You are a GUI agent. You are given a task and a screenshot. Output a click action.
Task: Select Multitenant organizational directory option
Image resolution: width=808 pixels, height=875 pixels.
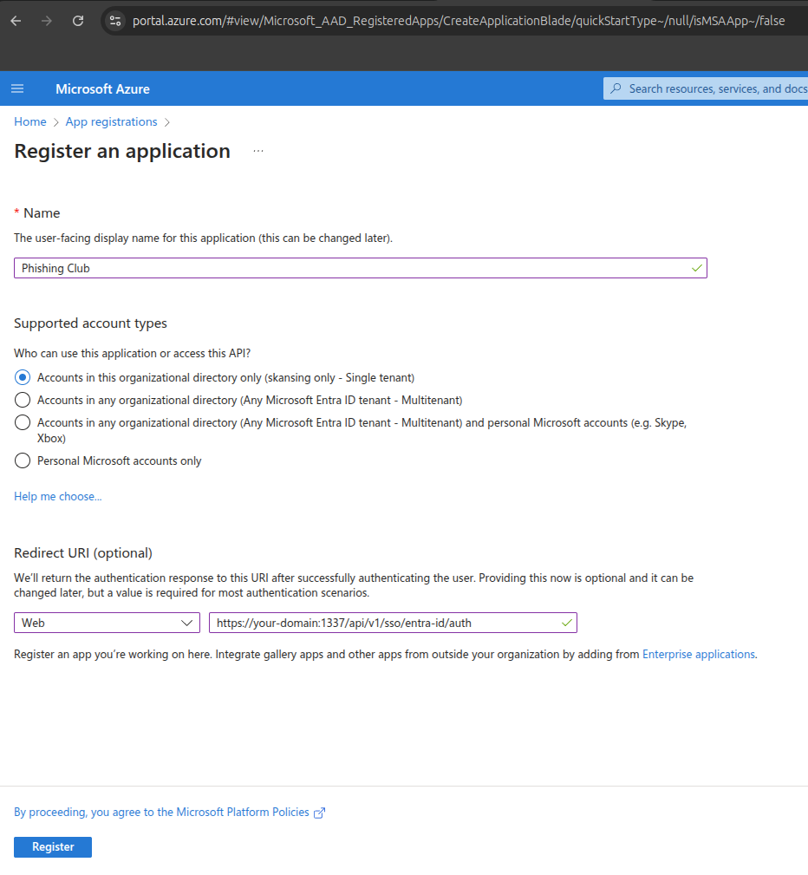tap(23, 400)
